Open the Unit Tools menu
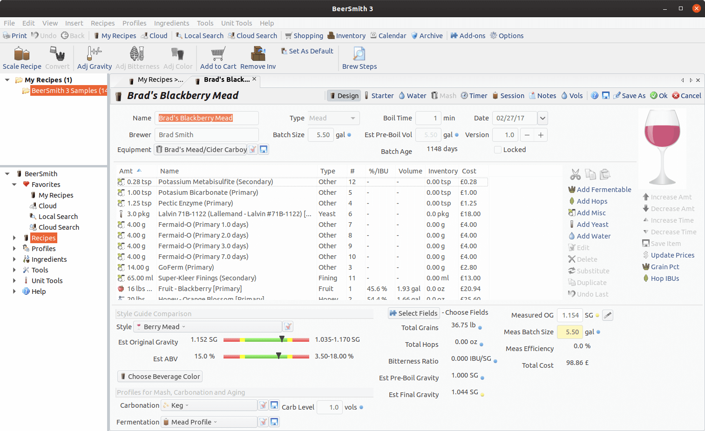The height and width of the screenshot is (431, 705). click(x=237, y=23)
